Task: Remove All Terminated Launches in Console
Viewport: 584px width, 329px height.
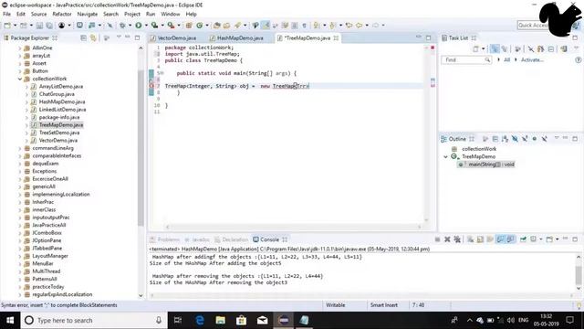Action: [457, 239]
